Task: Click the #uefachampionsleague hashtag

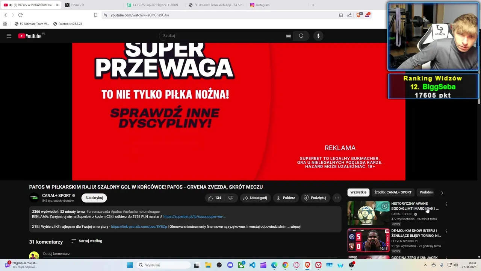Action: coord(141,212)
